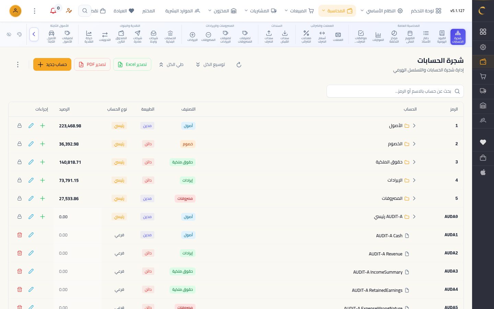The image size is (494, 309).
Task: Expand the الأصول account tree row
Action: click(414, 126)
